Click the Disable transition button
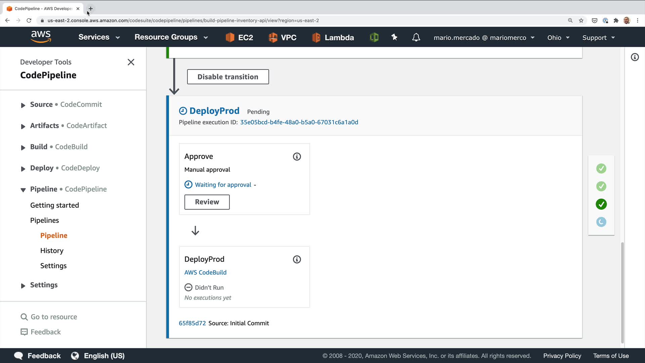The image size is (645, 363). [x=228, y=77]
